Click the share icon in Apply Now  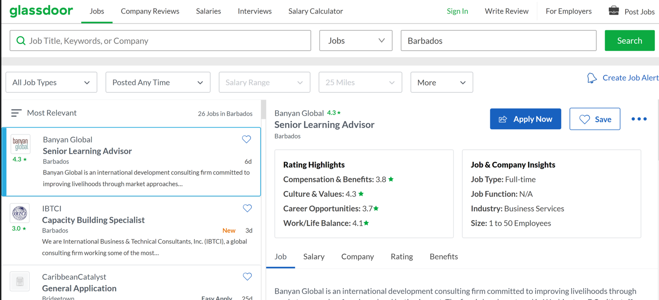coord(503,119)
